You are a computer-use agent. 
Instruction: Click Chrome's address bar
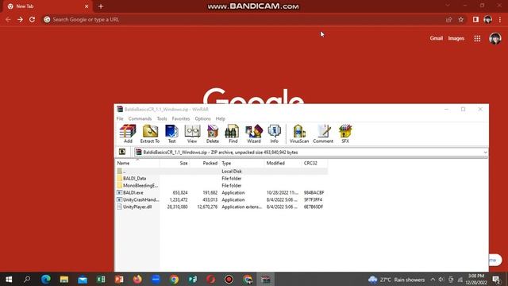(x=243, y=19)
